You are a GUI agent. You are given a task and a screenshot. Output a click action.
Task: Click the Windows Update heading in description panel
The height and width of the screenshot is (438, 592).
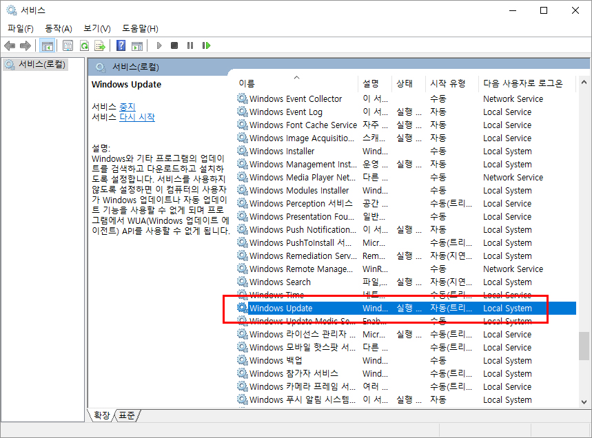(x=126, y=85)
